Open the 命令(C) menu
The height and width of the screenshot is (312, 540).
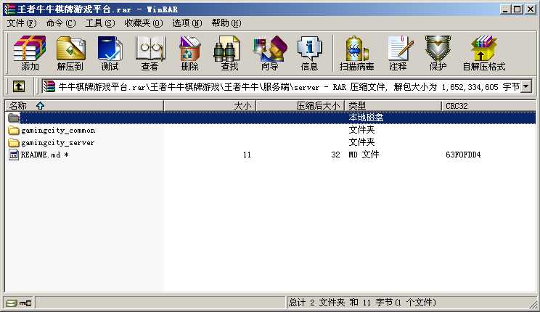[x=61, y=23]
